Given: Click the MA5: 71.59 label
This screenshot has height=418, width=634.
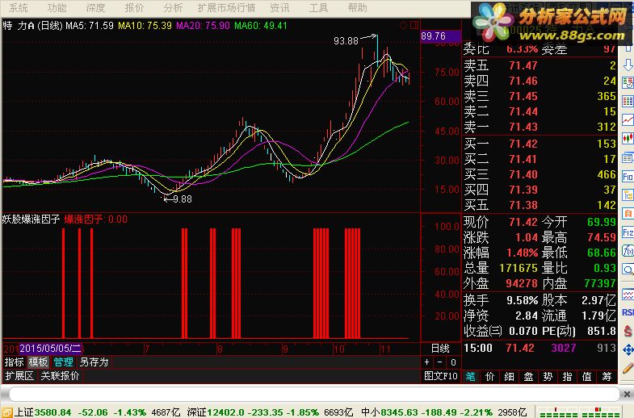Looking at the screenshot, I should point(90,26).
